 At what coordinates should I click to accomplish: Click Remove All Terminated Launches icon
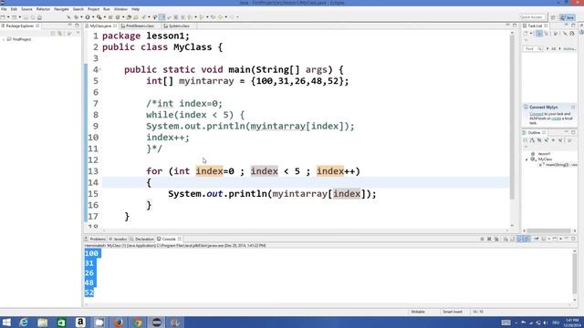496,239
